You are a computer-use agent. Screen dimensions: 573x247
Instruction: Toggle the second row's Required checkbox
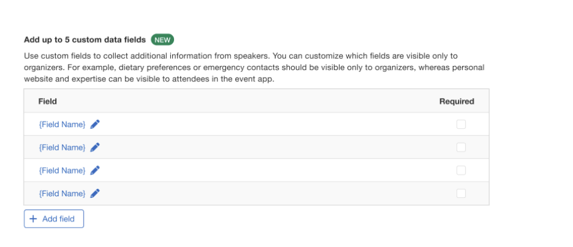461,147
